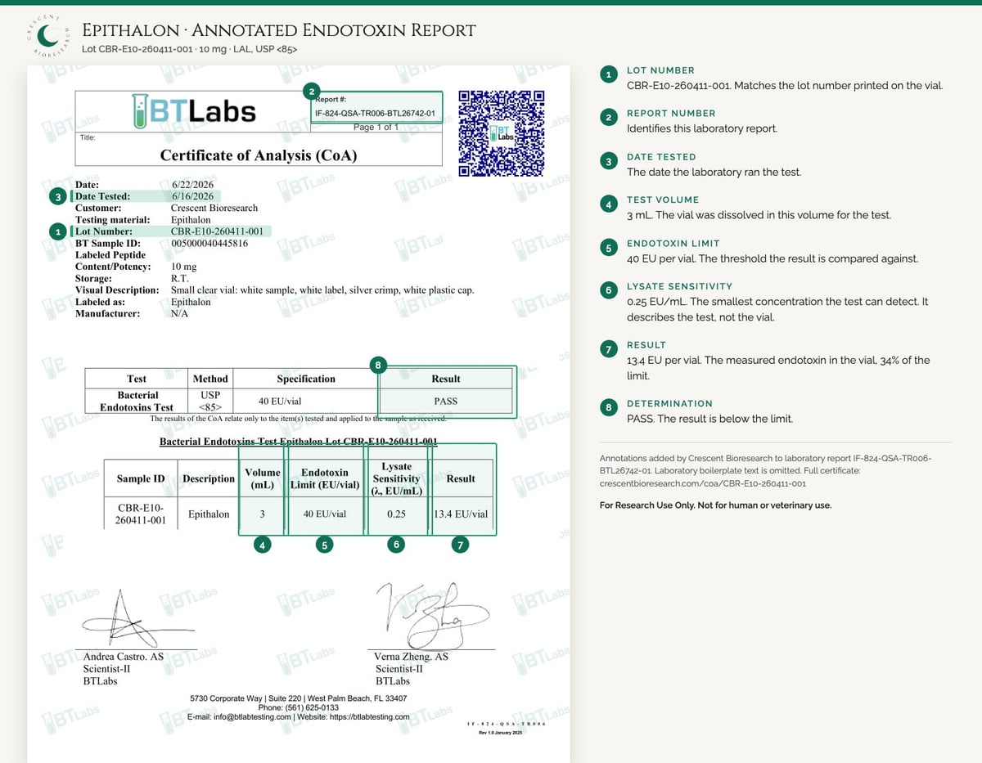Click the 'TEST VOLUME' legend heading
The width and height of the screenshot is (982, 763).
click(663, 200)
